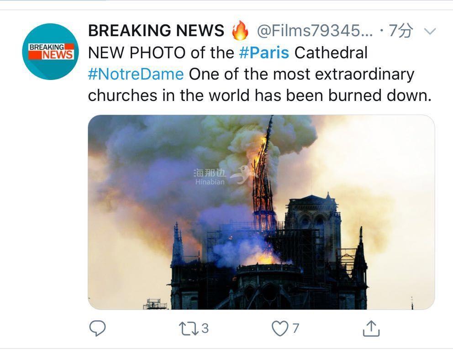This screenshot has height=352, width=453.
Task: Click the like count number 7
Action: pos(295,329)
